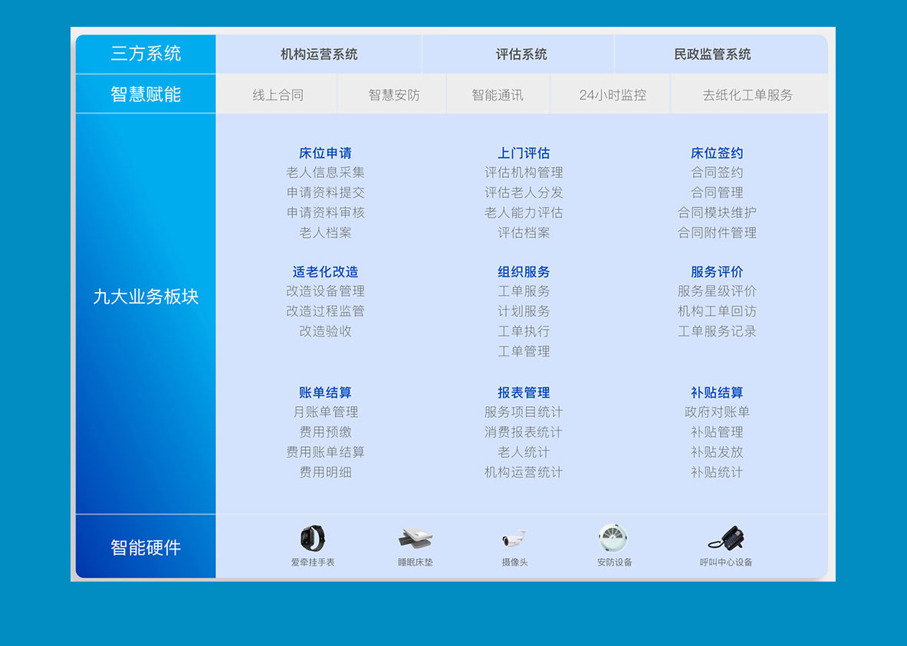Select the 民政监管系统 tab

(x=712, y=54)
